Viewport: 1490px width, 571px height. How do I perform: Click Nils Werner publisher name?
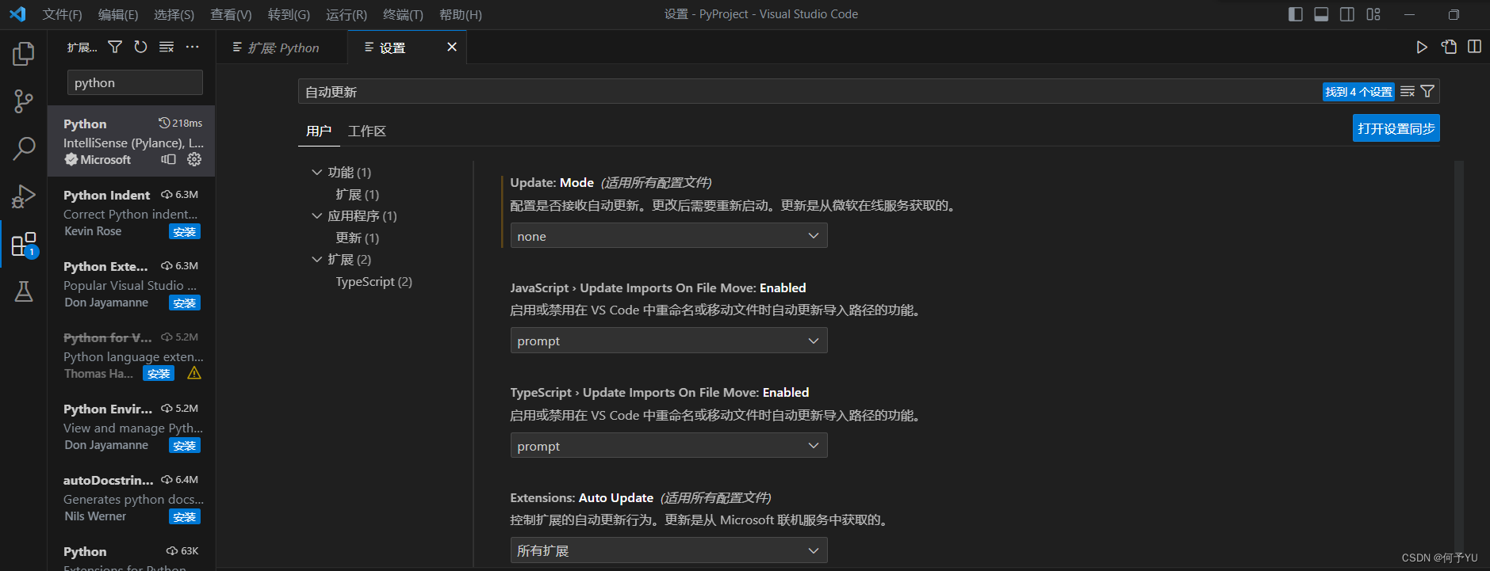[95, 516]
